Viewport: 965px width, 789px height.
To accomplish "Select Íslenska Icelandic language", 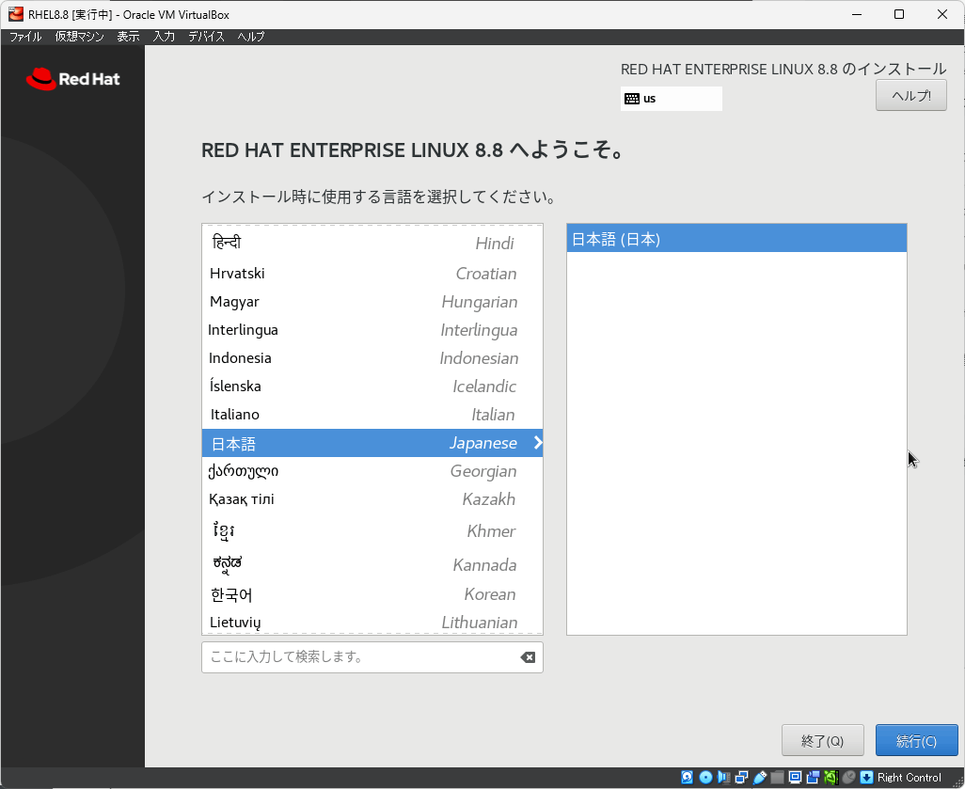I will point(372,387).
